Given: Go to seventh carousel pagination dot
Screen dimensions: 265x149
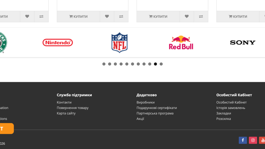Looking at the screenshot, I should pyautogui.click(x=138, y=64).
